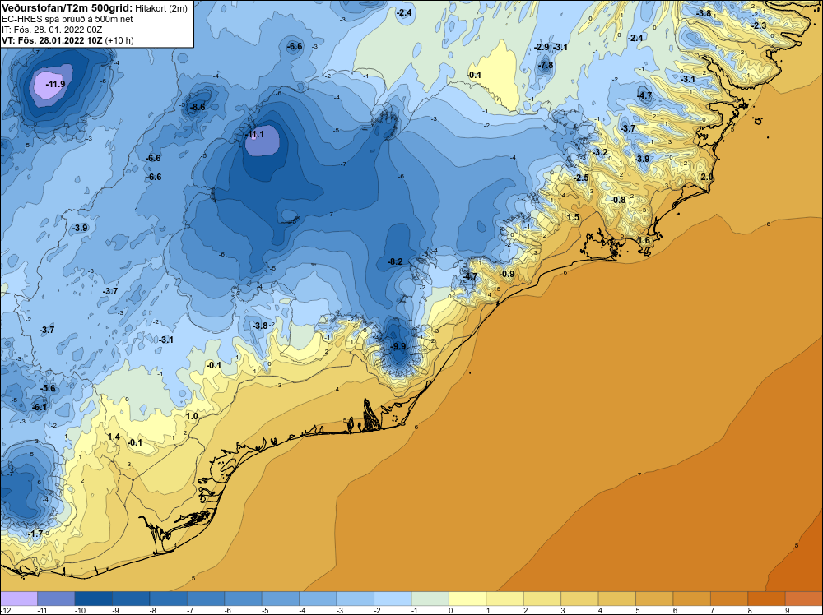The height and width of the screenshot is (615, 823).
Task: Click the 1.6 temperature label
Action: (x=644, y=241)
